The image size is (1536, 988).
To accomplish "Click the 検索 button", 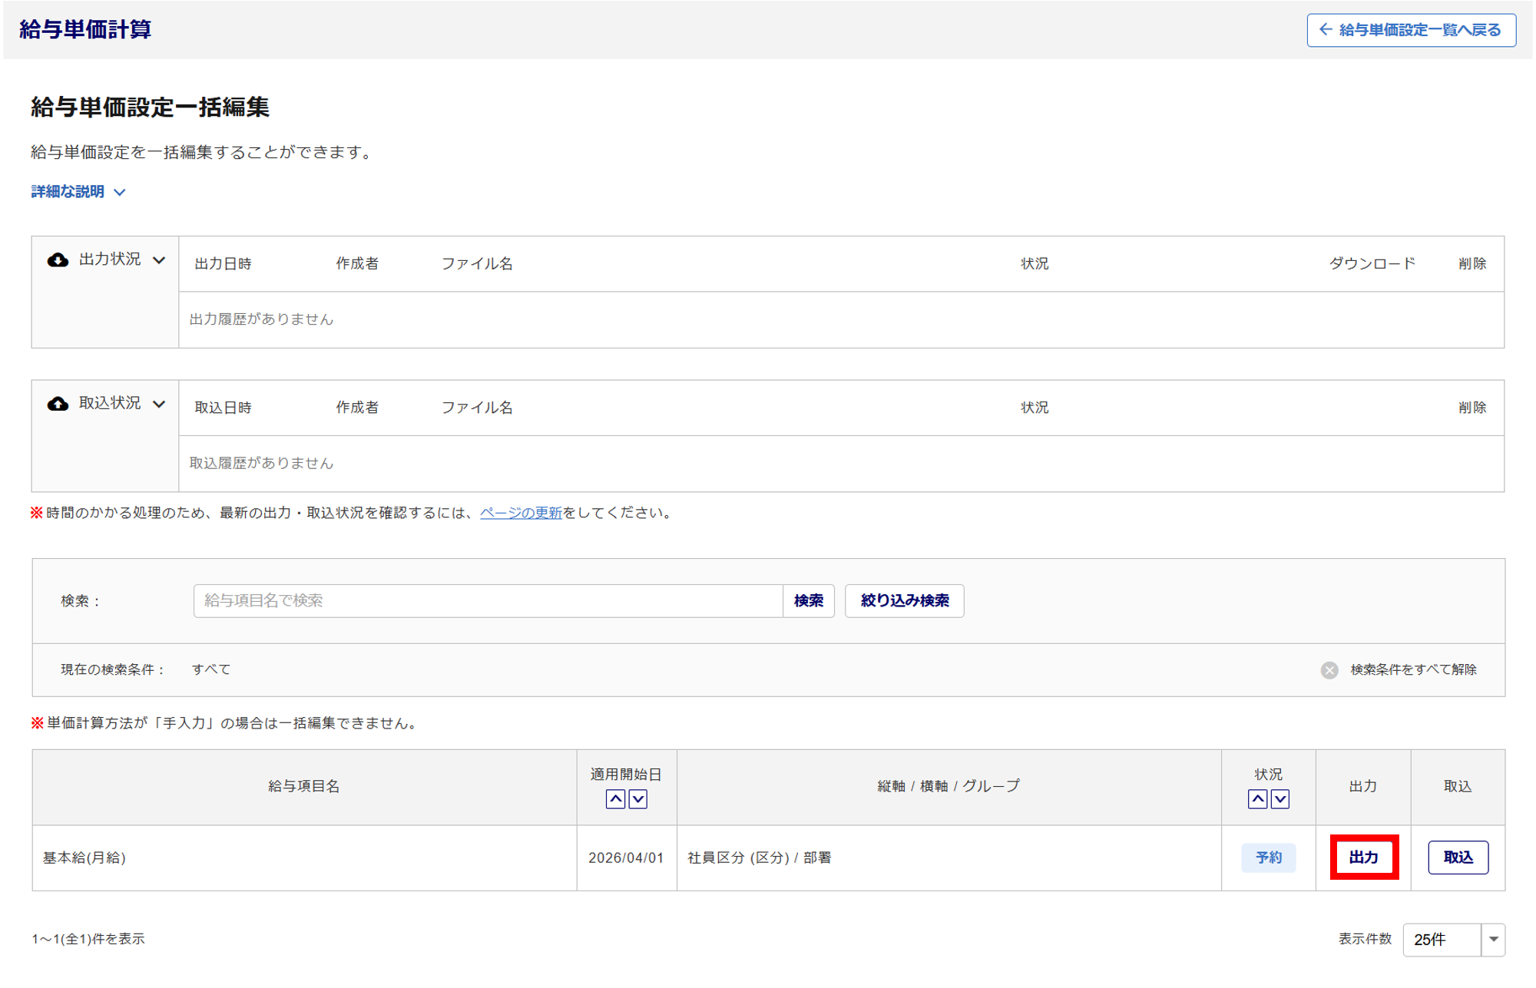I will tap(808, 600).
